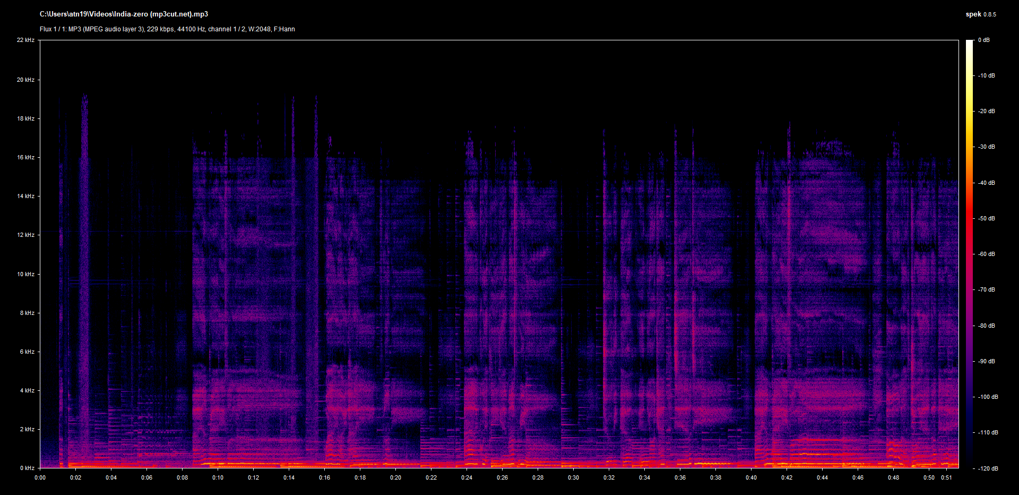Click the 0 dB top of color scale
The image size is (1019, 495).
point(984,40)
